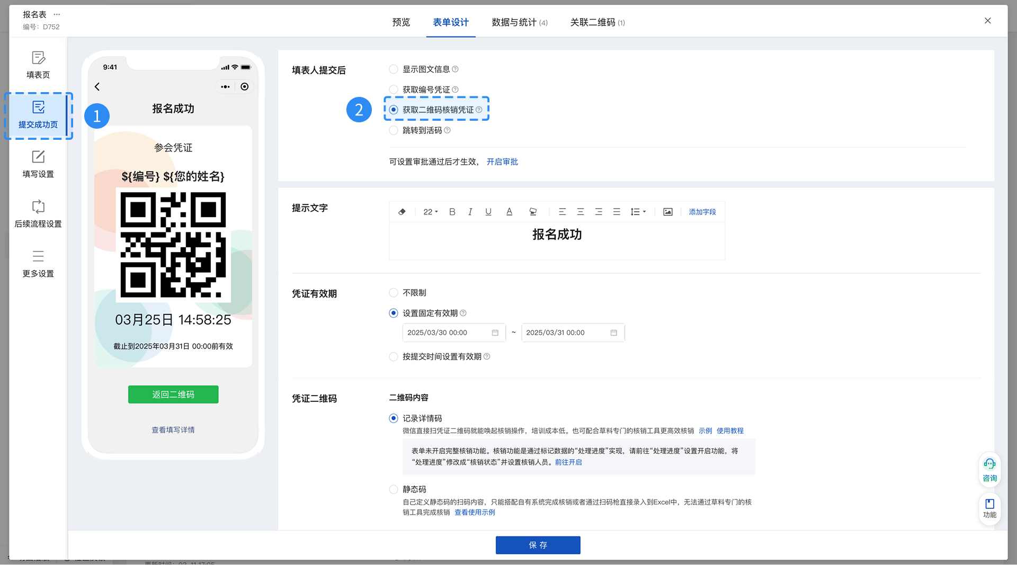Screen dimensions: 1017x565
Task: Toggle bold in the text editor
Action: pos(452,212)
